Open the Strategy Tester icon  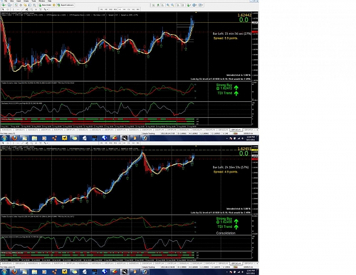[x=34, y=5]
